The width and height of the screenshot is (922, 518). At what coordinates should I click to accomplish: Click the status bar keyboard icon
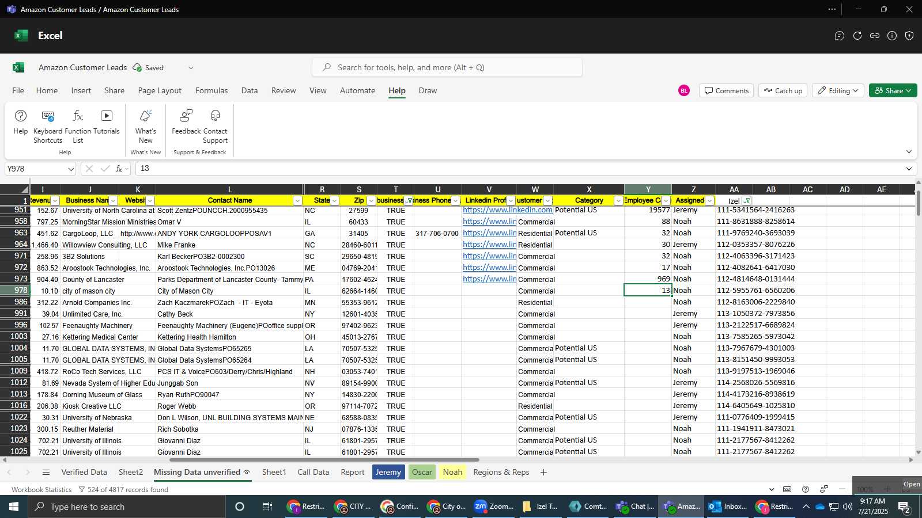click(787, 489)
